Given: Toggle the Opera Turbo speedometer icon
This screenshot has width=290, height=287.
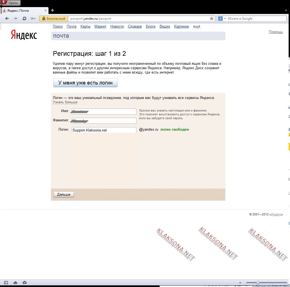Looking at the screenshot, I should point(24,283).
